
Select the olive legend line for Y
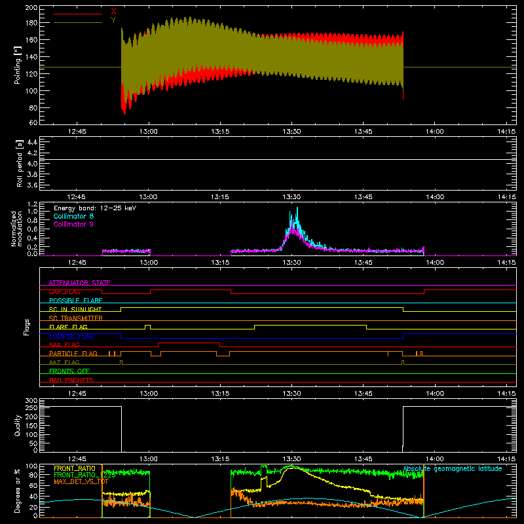coord(78,23)
